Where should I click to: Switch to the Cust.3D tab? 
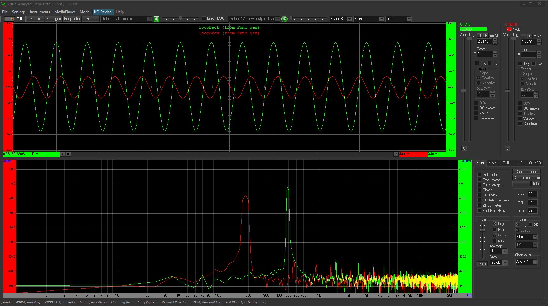[535, 163]
